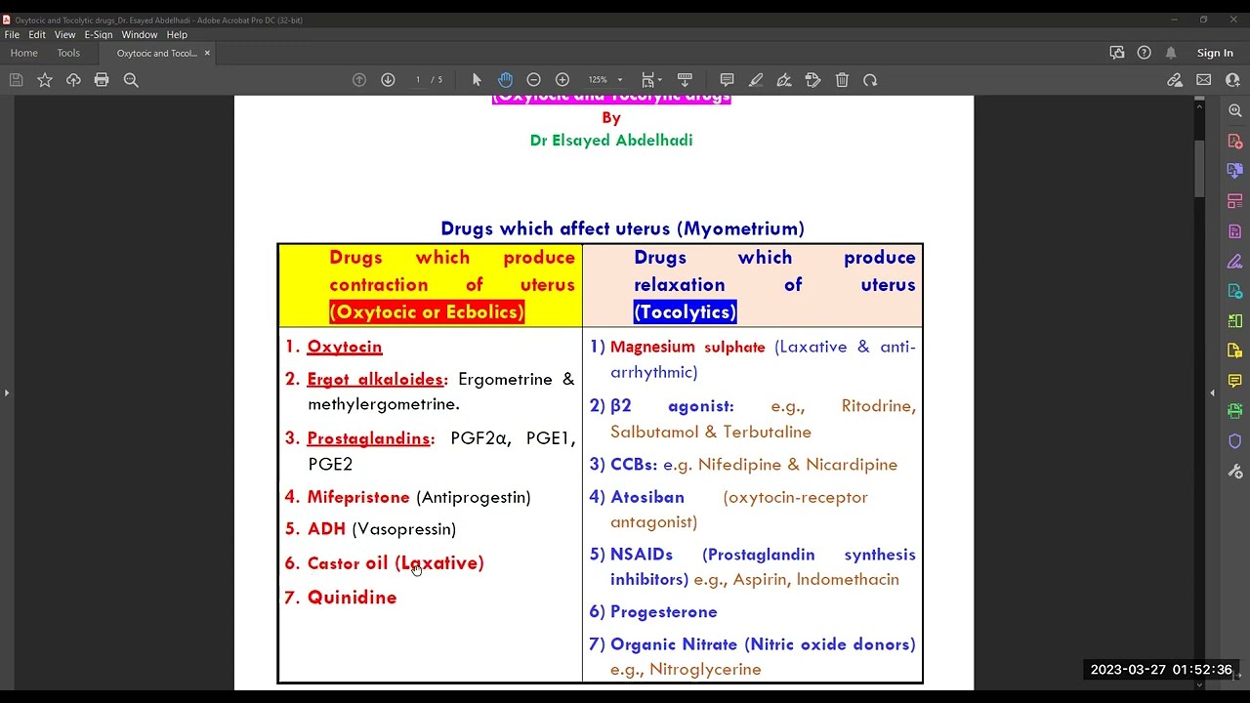
Task: Open the View menu
Action: [x=64, y=35]
